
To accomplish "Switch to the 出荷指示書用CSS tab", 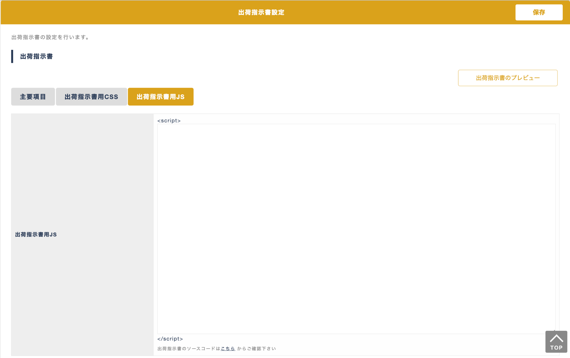I will 91,97.
